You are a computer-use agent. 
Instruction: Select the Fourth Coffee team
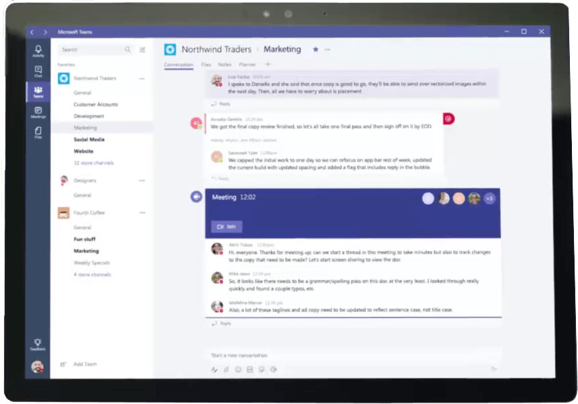[x=89, y=213]
